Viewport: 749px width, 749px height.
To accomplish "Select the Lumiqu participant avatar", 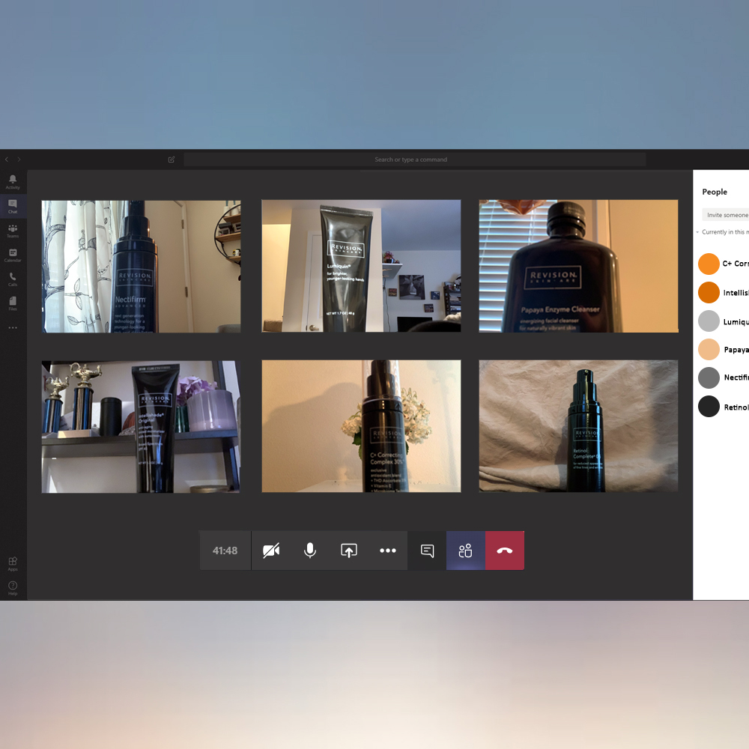I will click(709, 321).
